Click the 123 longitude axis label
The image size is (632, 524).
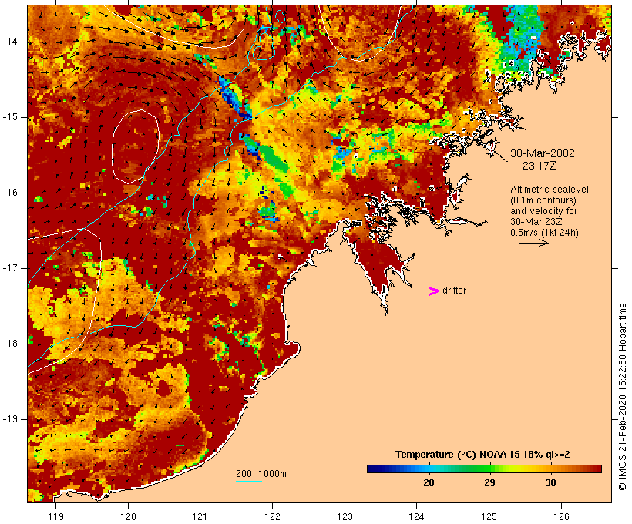pyautogui.click(x=345, y=517)
